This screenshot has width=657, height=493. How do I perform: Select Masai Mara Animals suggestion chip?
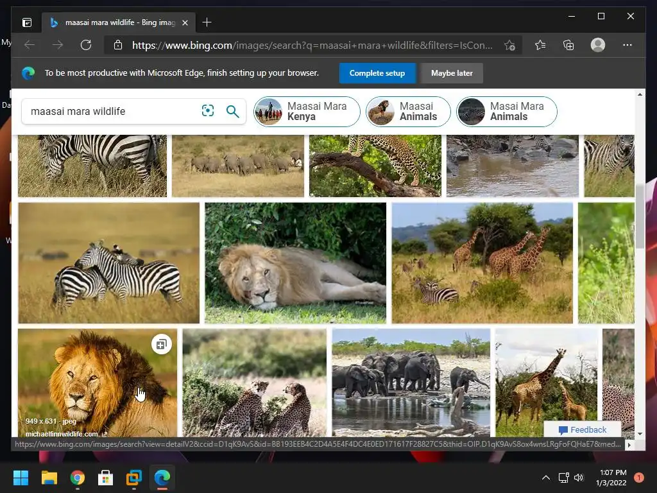(507, 112)
